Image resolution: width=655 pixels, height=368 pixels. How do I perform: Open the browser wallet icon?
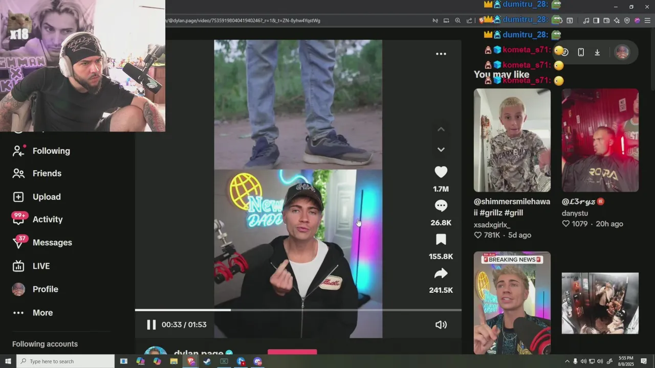[606, 20]
